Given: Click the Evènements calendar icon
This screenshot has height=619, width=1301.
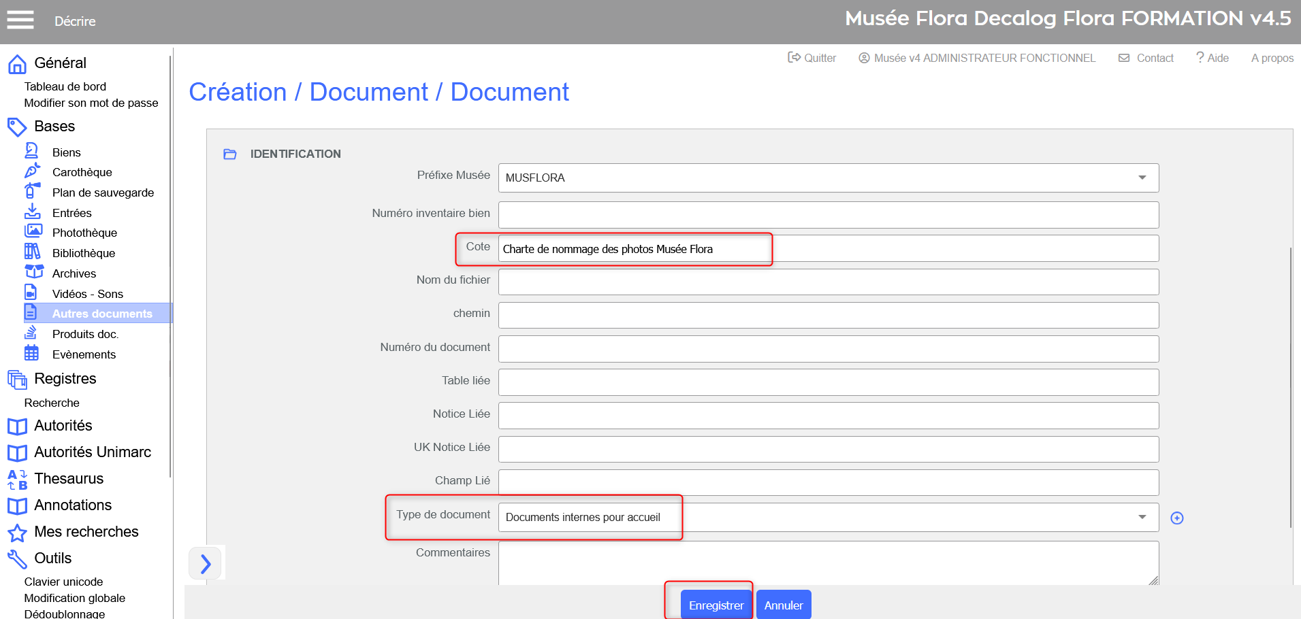Looking at the screenshot, I should point(31,353).
